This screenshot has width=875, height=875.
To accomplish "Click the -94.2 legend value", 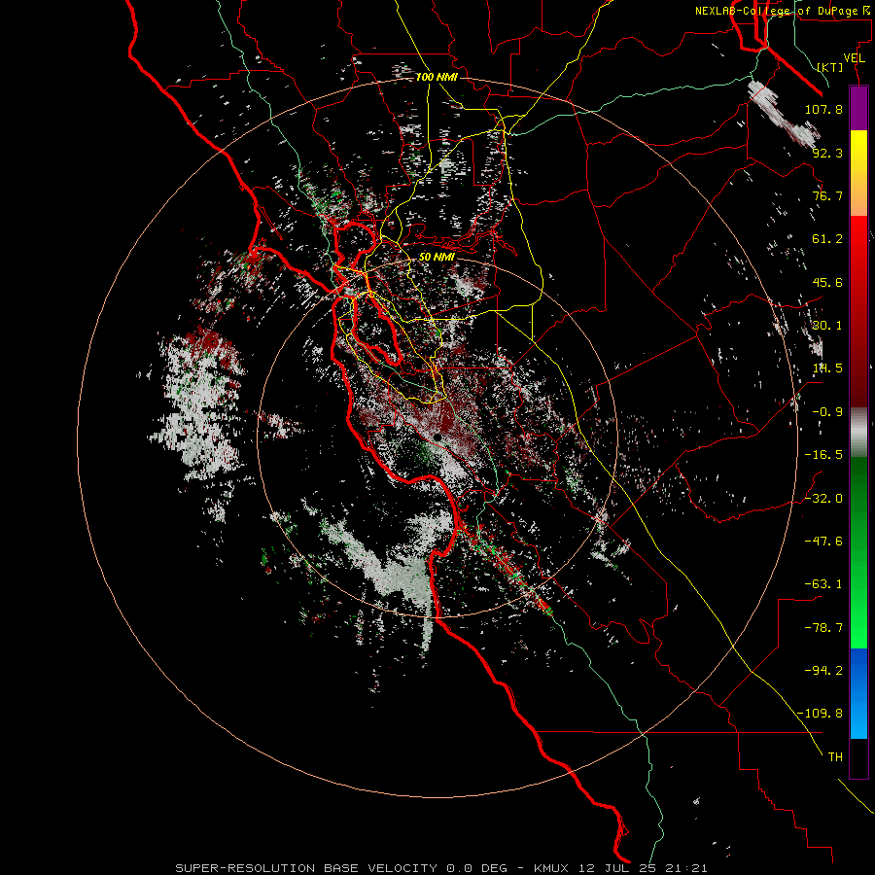I will pyautogui.click(x=823, y=671).
